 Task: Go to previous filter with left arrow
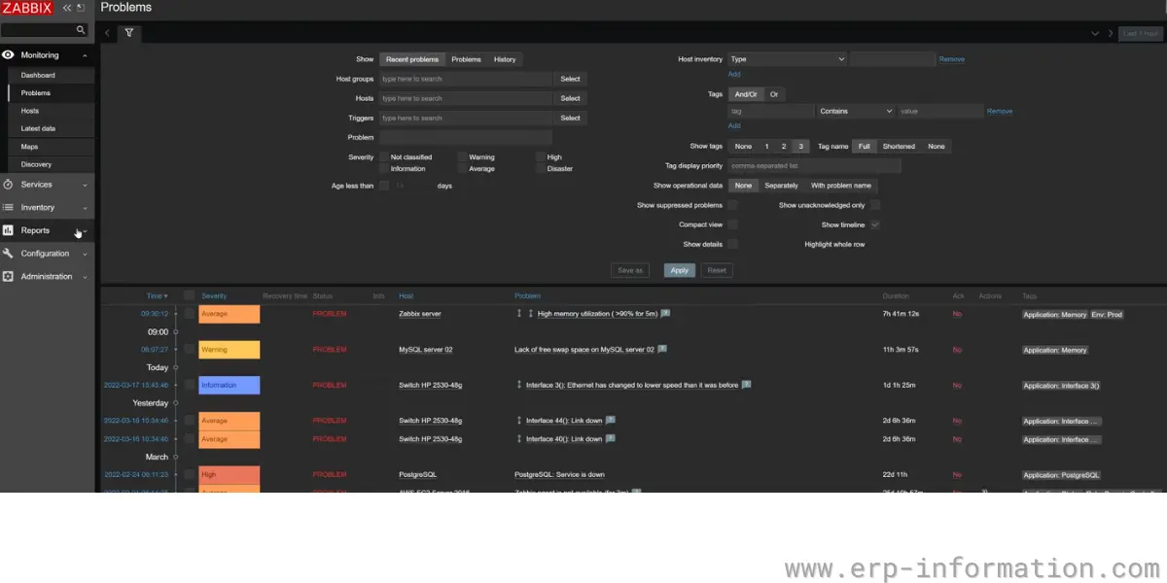[x=107, y=33]
